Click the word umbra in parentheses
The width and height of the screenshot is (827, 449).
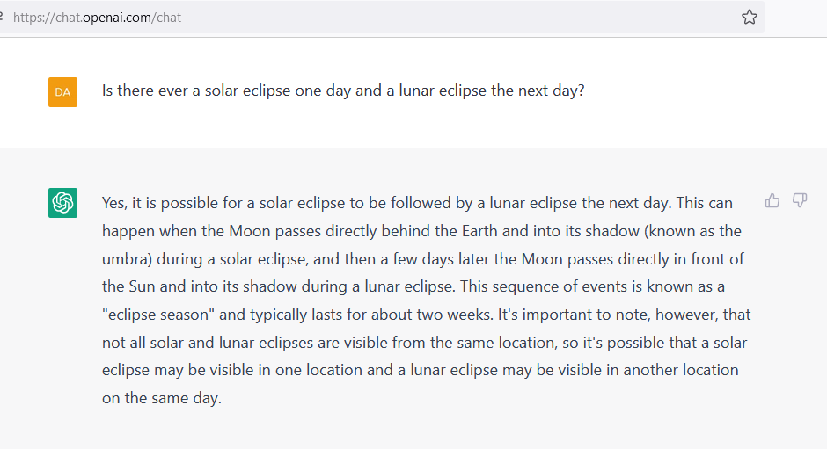tap(125, 258)
